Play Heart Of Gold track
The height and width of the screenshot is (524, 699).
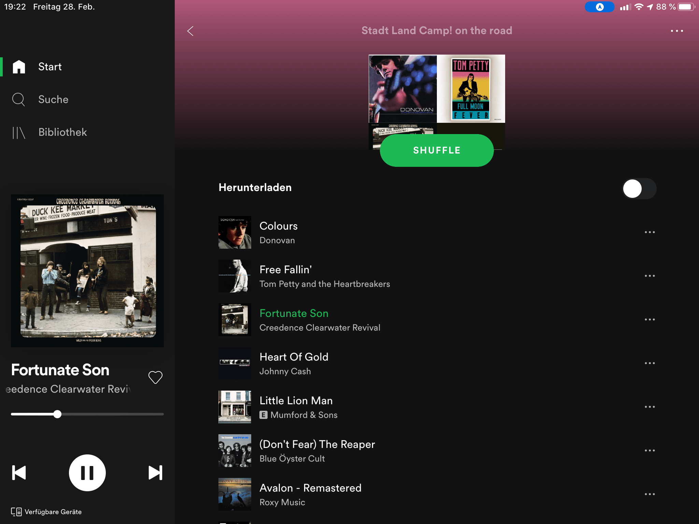437,363
